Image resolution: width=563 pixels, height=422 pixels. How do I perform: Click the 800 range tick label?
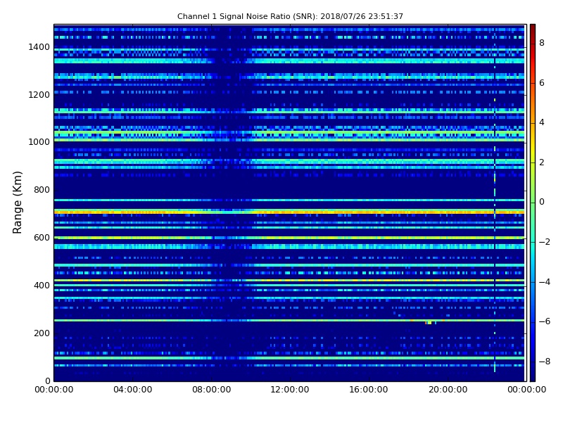(42, 190)
